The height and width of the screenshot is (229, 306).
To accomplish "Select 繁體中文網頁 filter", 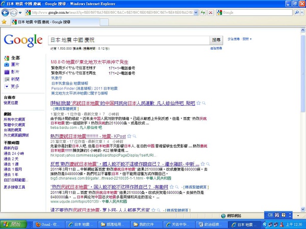I will click(x=14, y=125).
